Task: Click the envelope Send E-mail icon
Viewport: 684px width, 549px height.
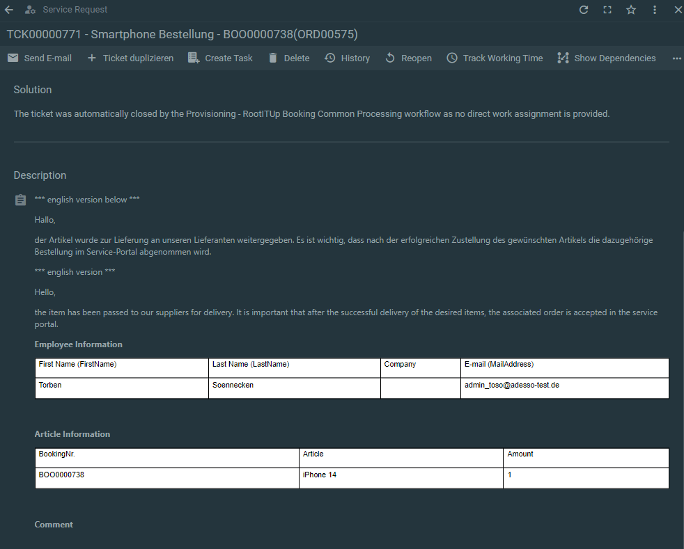Action: 13,58
